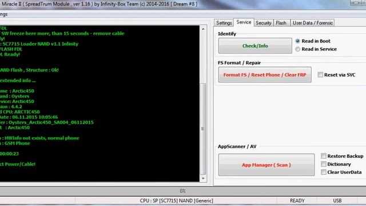Viewport: 366px width, 206px height.
Task: Check the Clear UserData option
Action: 324,172
